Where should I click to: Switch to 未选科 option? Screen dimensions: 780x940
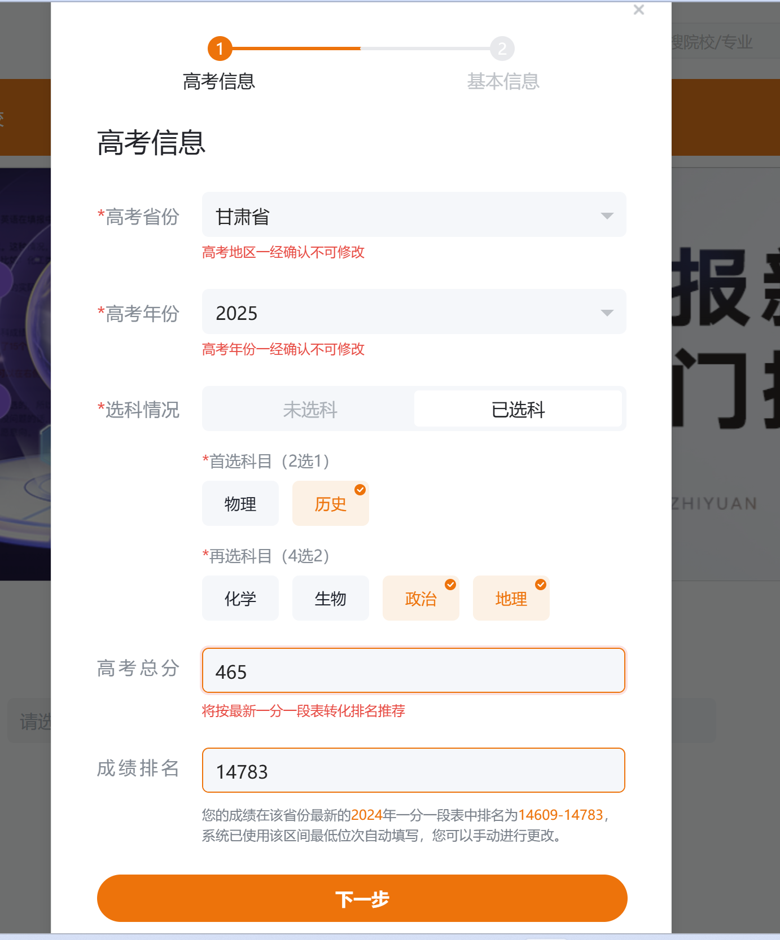310,409
